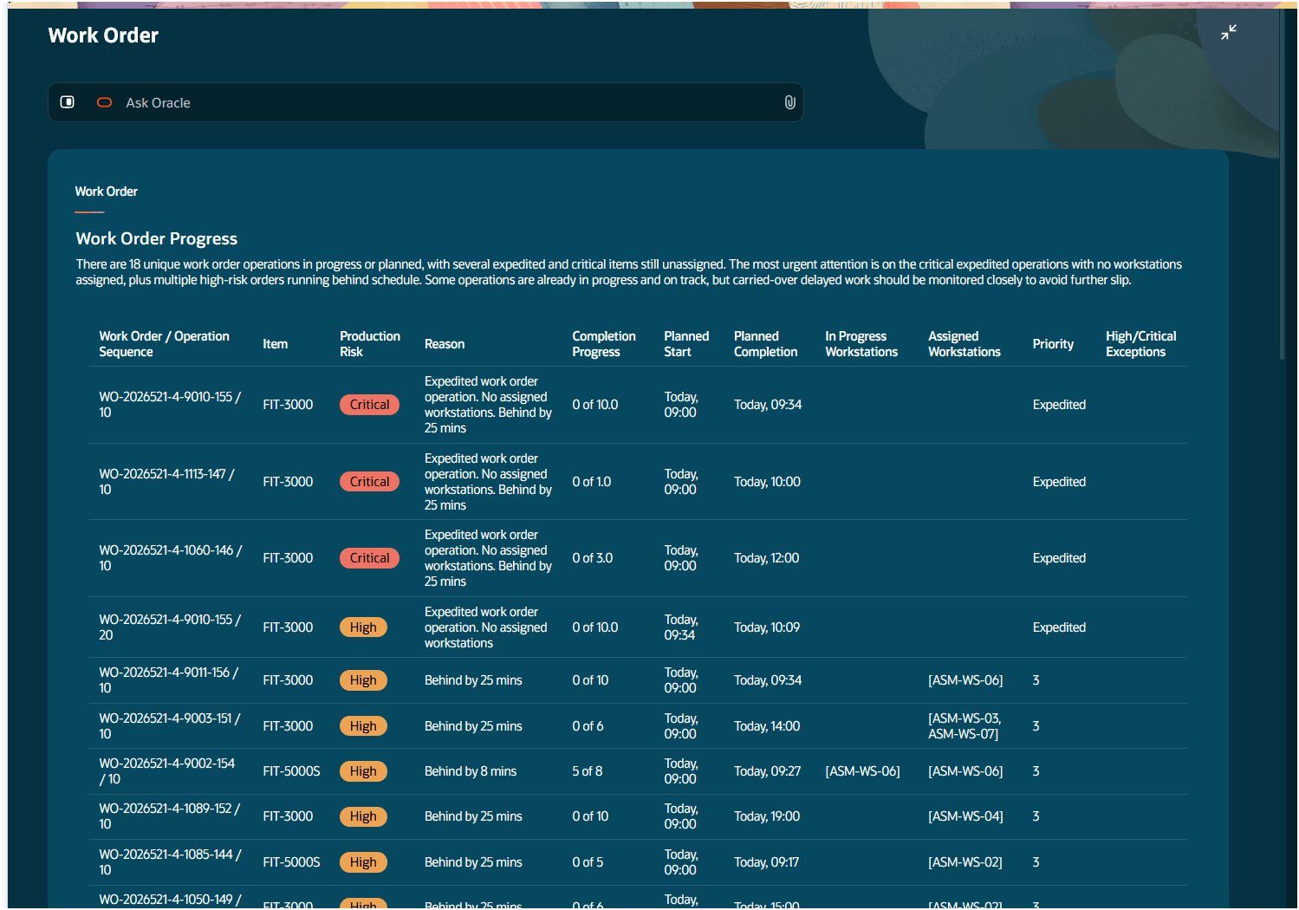Focus the Ask Oracle input field
1299x910 pixels.
pyautogui.click(x=425, y=102)
